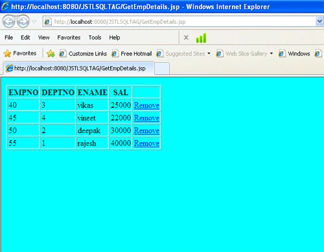Click the last partially visible favorites bar icon

click(x=318, y=54)
